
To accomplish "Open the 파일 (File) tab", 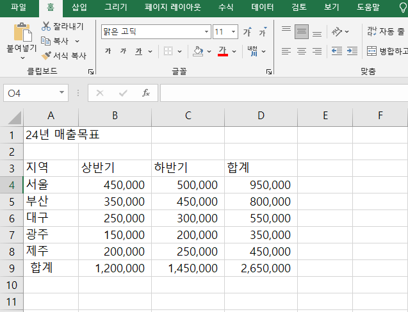I will [x=19, y=7].
